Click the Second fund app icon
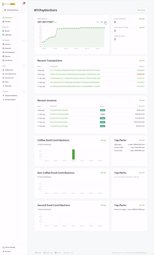The height and width of the screenshot is (255, 154). click(x=3, y=78)
